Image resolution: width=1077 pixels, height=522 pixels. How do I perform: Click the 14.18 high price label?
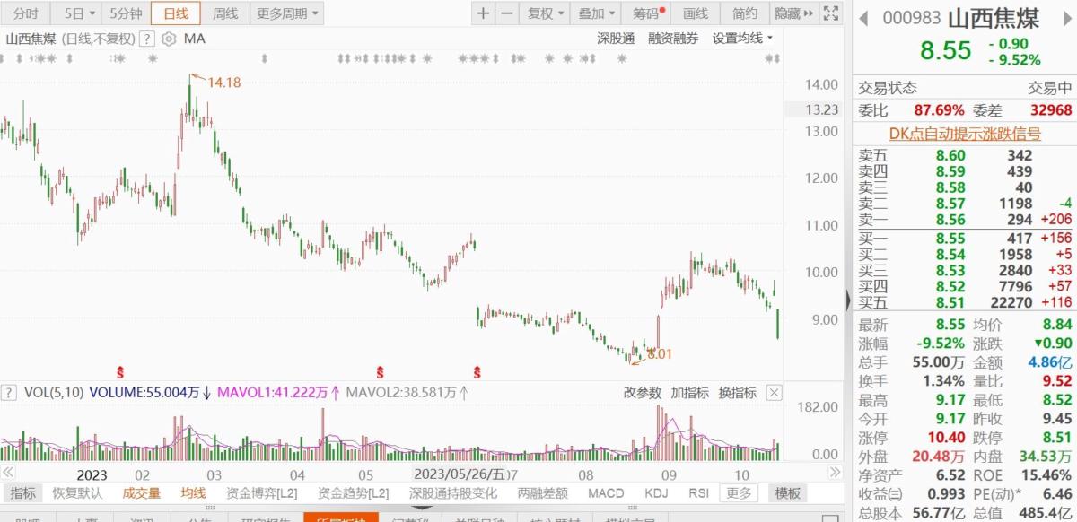(223, 83)
